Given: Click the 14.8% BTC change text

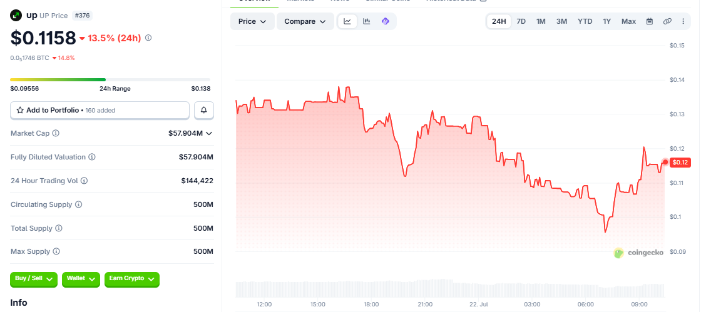Looking at the screenshot, I should click(x=66, y=58).
